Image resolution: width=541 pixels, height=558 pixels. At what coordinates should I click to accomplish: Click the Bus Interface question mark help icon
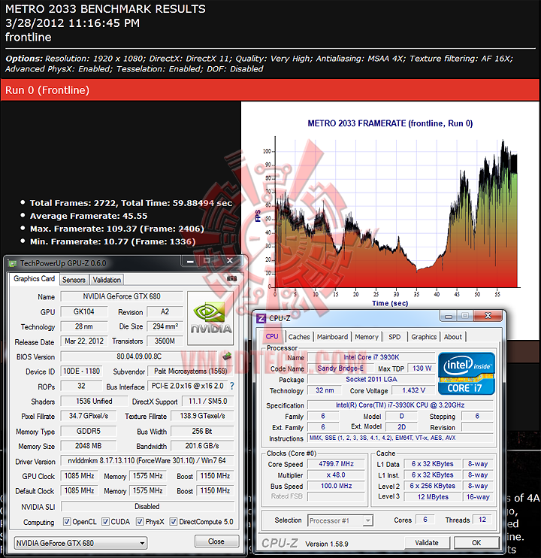232,386
